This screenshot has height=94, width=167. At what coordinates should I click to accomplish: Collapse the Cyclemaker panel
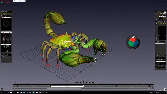[156, 67]
